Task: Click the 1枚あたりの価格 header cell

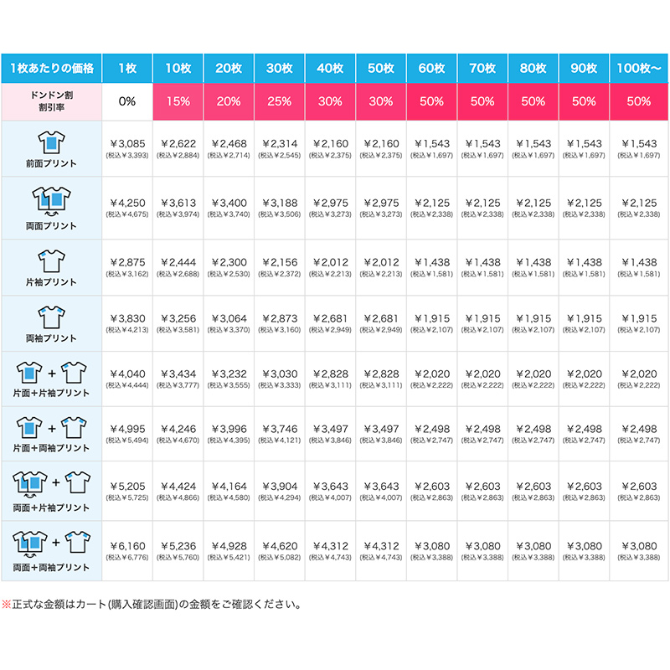Action: click(55, 66)
